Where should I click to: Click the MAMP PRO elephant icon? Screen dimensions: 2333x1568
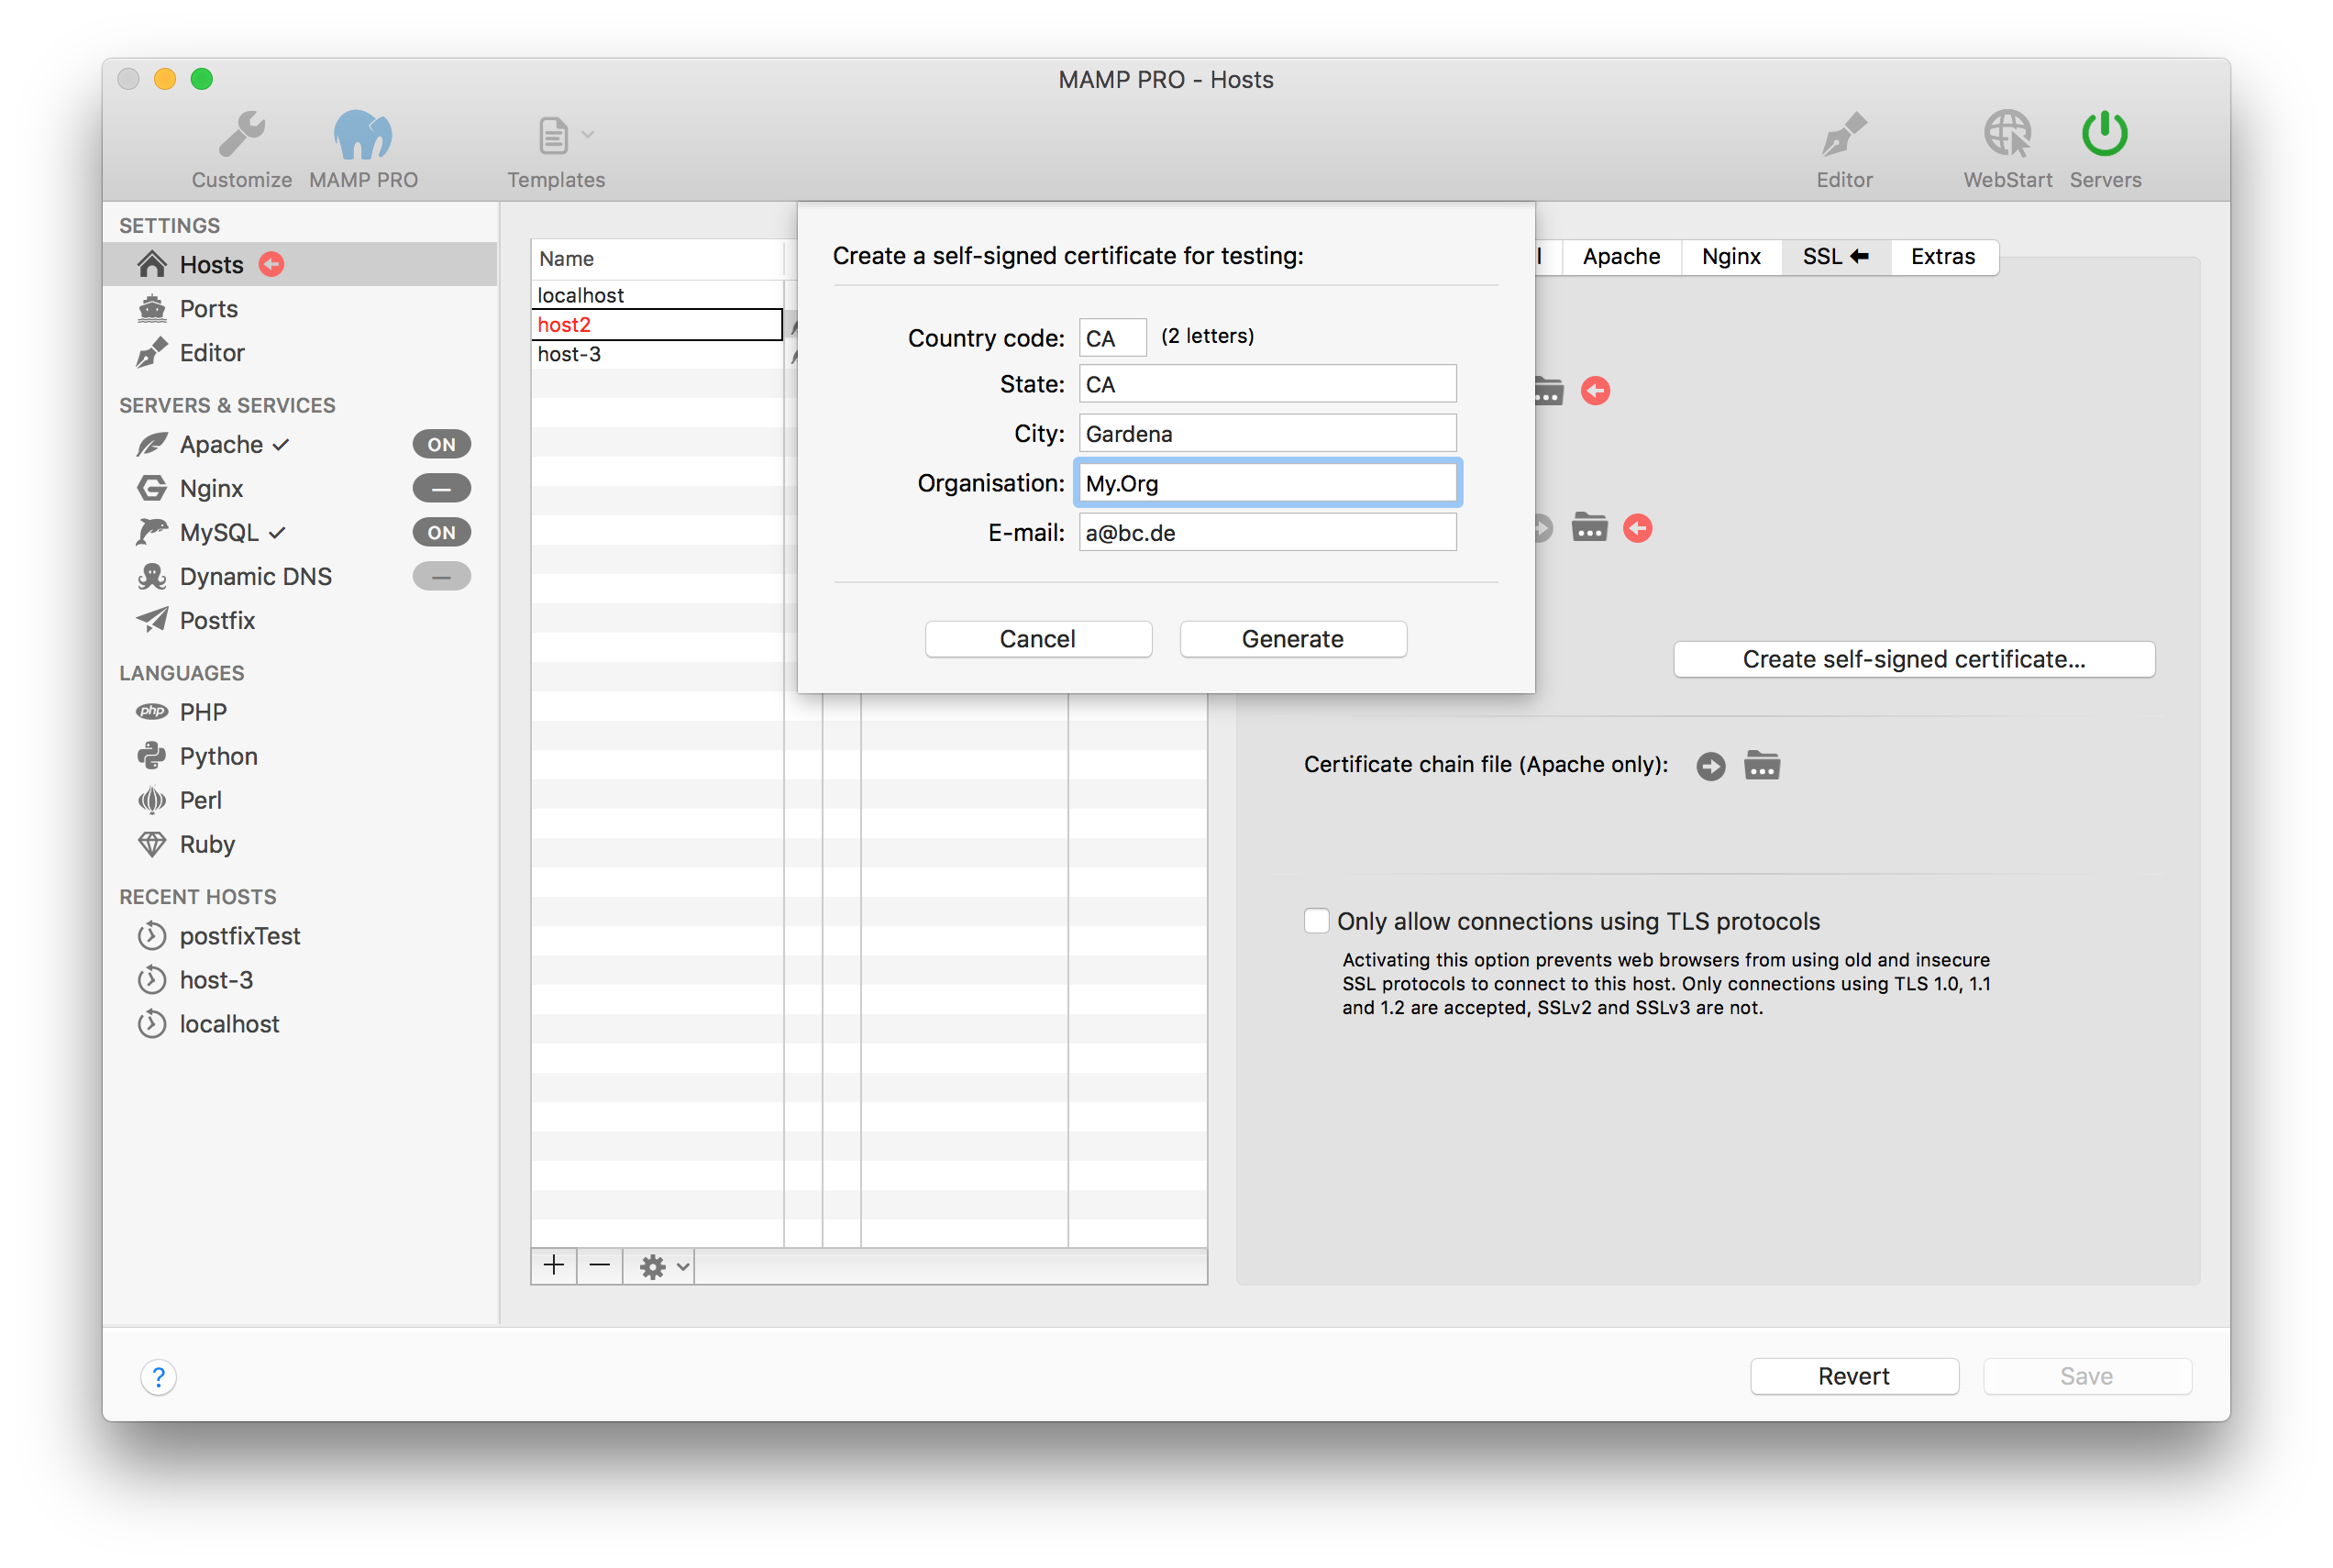[363, 134]
